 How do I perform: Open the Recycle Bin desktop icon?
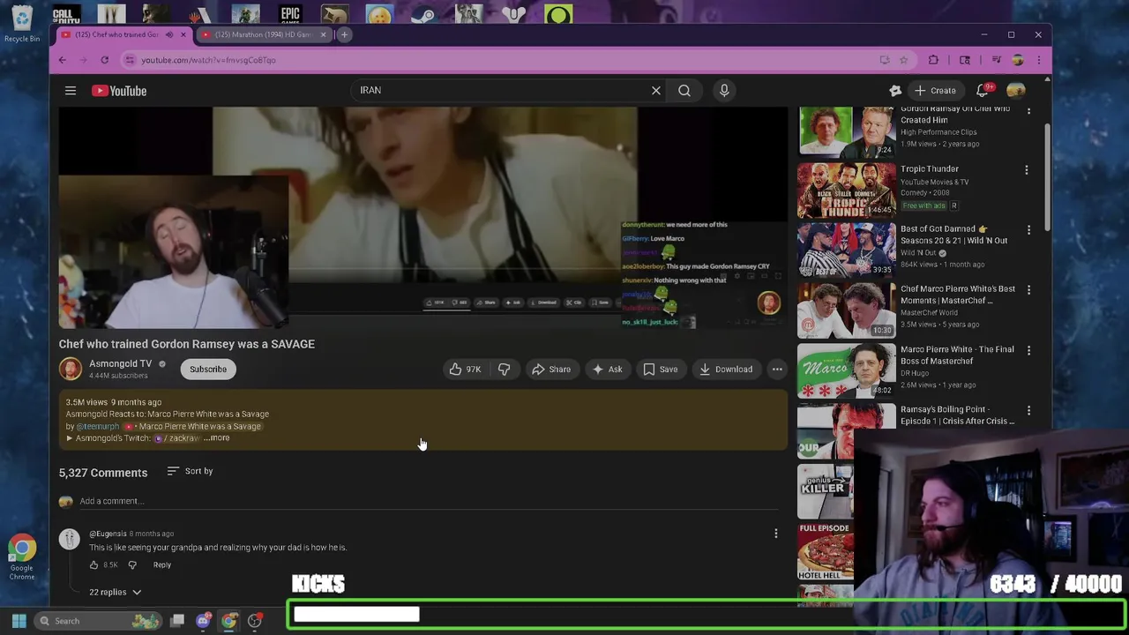[x=22, y=24]
